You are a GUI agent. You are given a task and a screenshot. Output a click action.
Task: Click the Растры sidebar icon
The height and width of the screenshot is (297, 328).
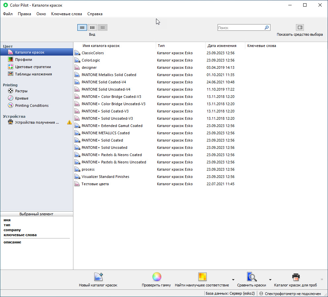pyautogui.click(x=11, y=91)
